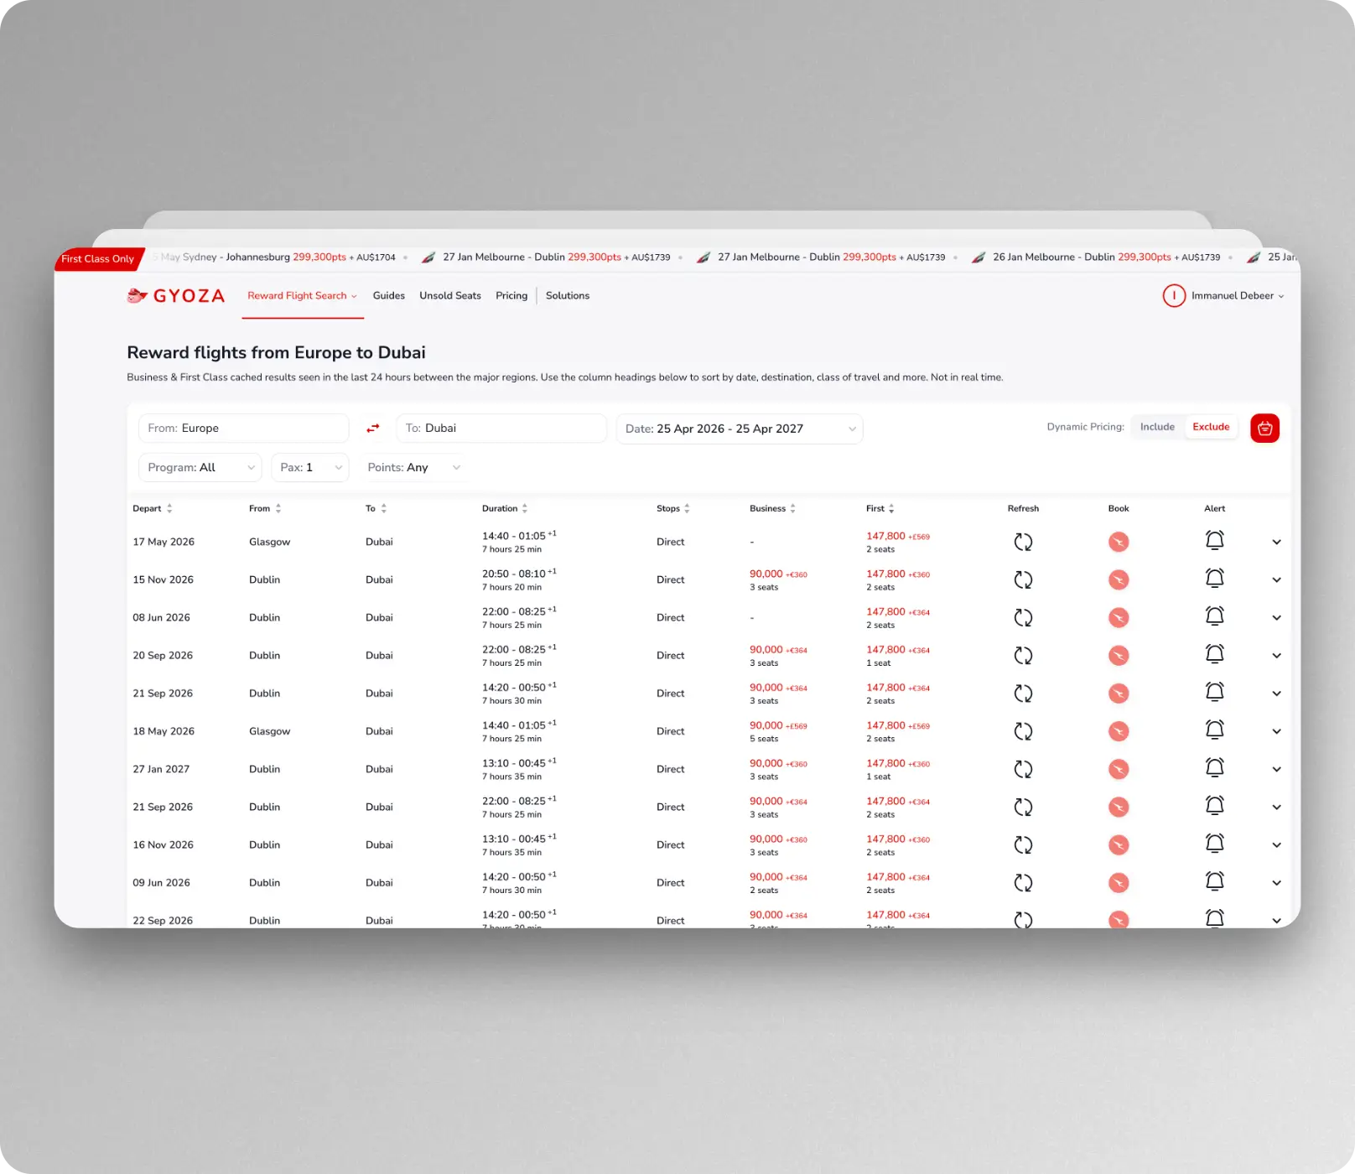Book the 08 Jun 2026 Dublin flight
Screen dimensions: 1355x1174
pyautogui.click(x=1119, y=618)
